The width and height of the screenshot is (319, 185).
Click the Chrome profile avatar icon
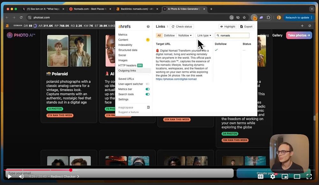click(x=279, y=18)
